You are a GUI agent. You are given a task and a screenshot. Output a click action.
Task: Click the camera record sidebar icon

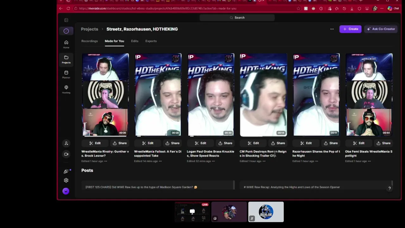point(66,154)
